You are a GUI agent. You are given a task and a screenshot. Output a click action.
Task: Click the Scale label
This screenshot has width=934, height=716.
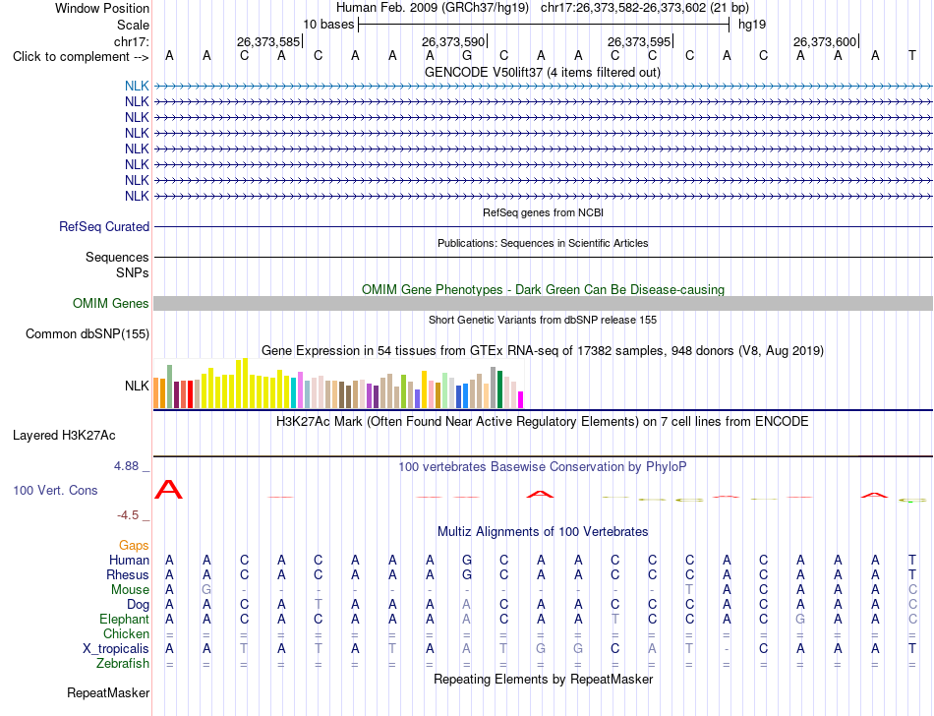click(133, 25)
